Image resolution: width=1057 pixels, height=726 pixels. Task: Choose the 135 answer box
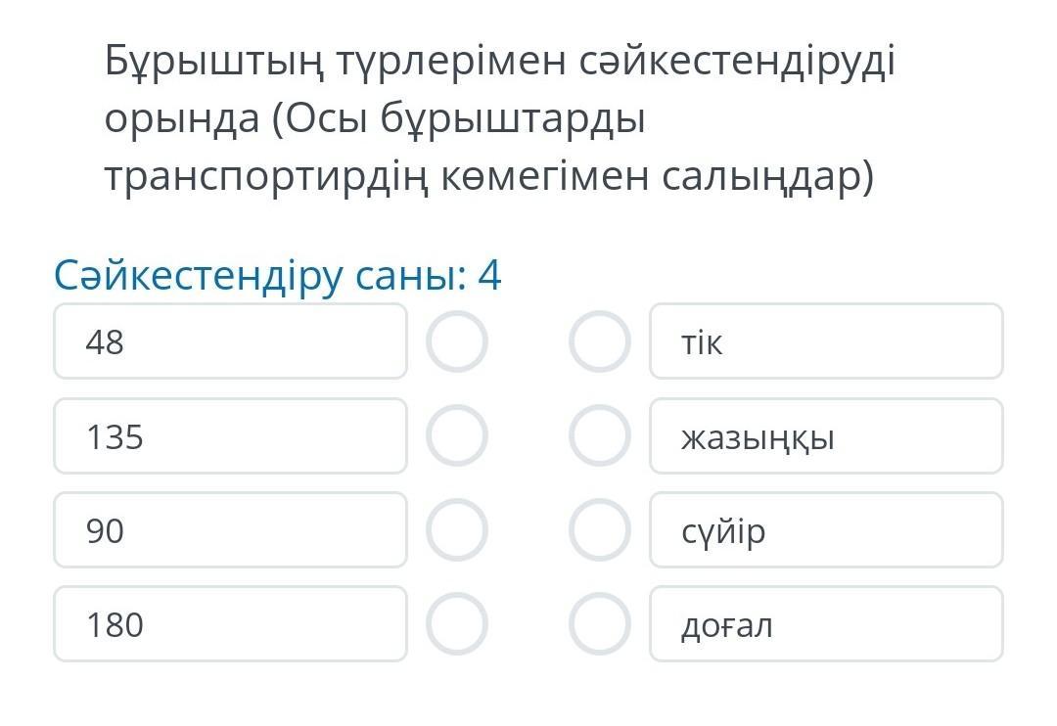230,435
